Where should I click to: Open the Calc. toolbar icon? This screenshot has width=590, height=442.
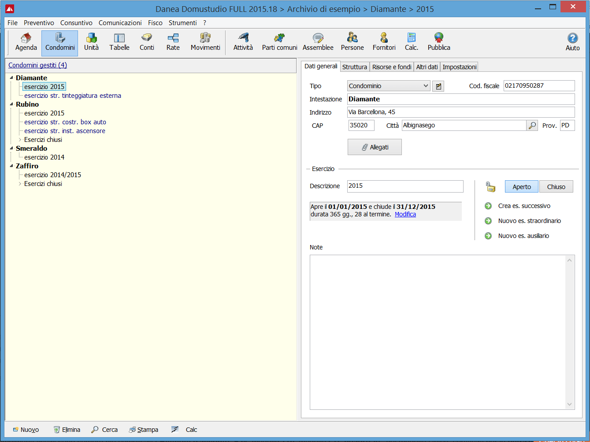[412, 43]
